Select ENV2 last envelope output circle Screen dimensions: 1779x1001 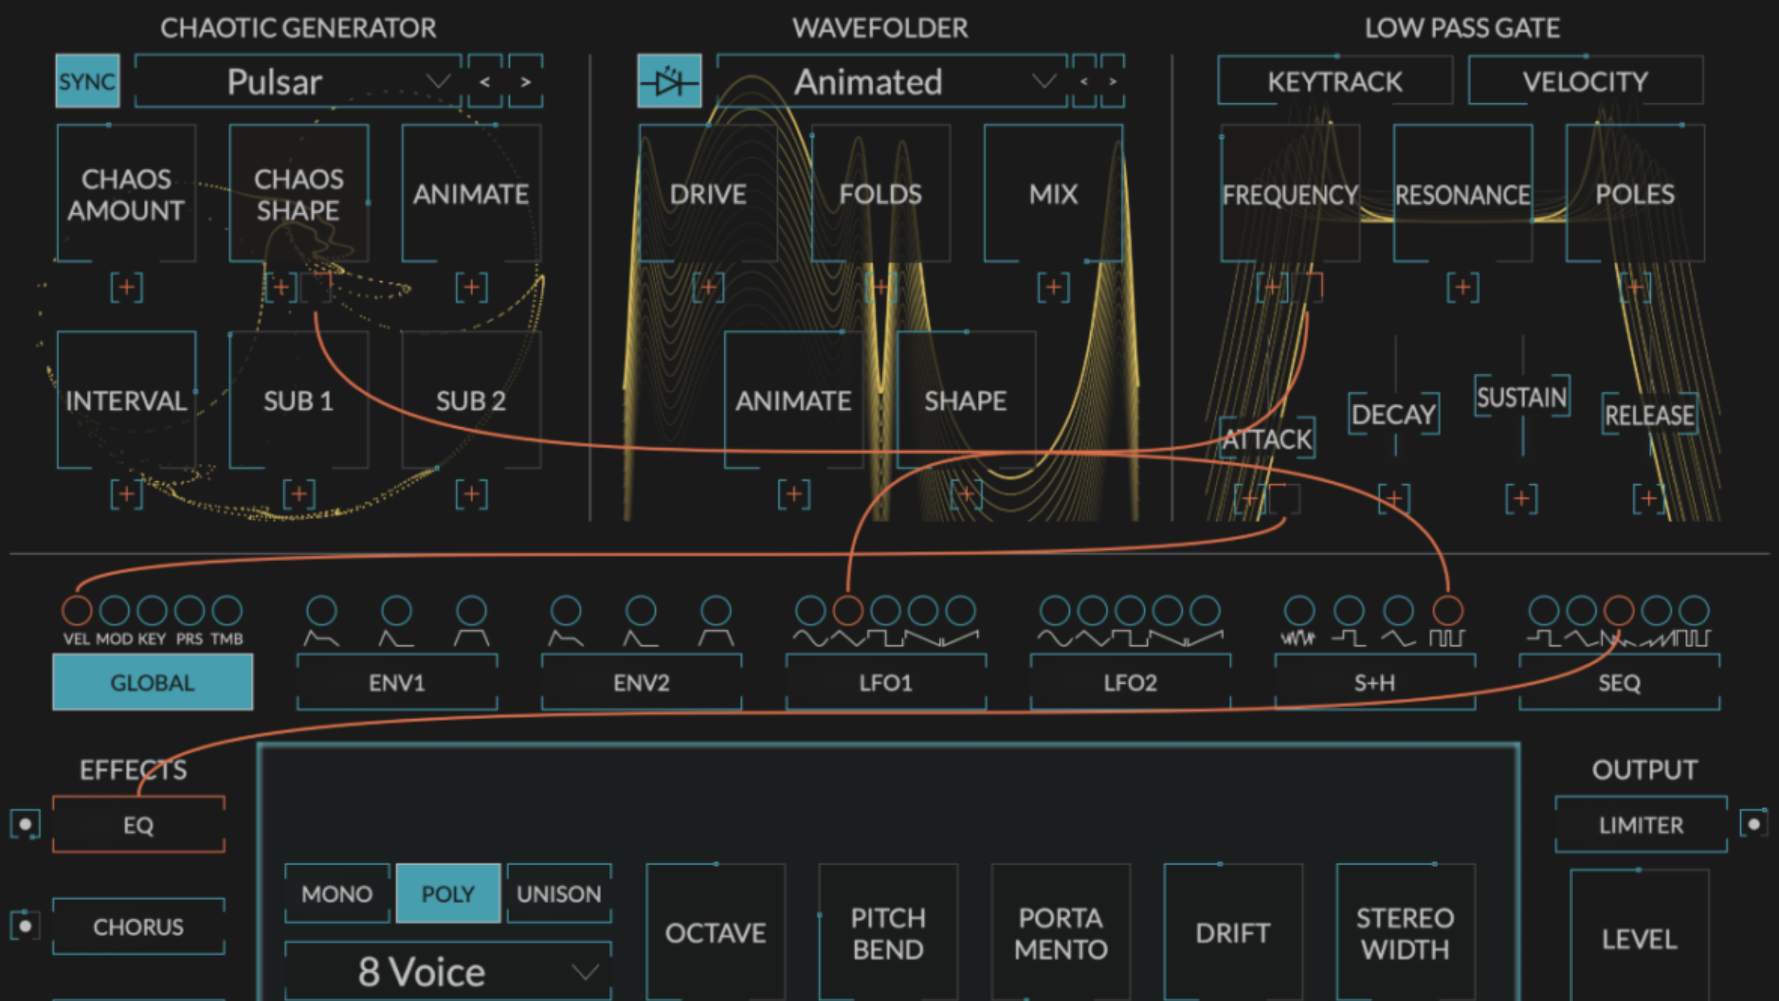(716, 610)
